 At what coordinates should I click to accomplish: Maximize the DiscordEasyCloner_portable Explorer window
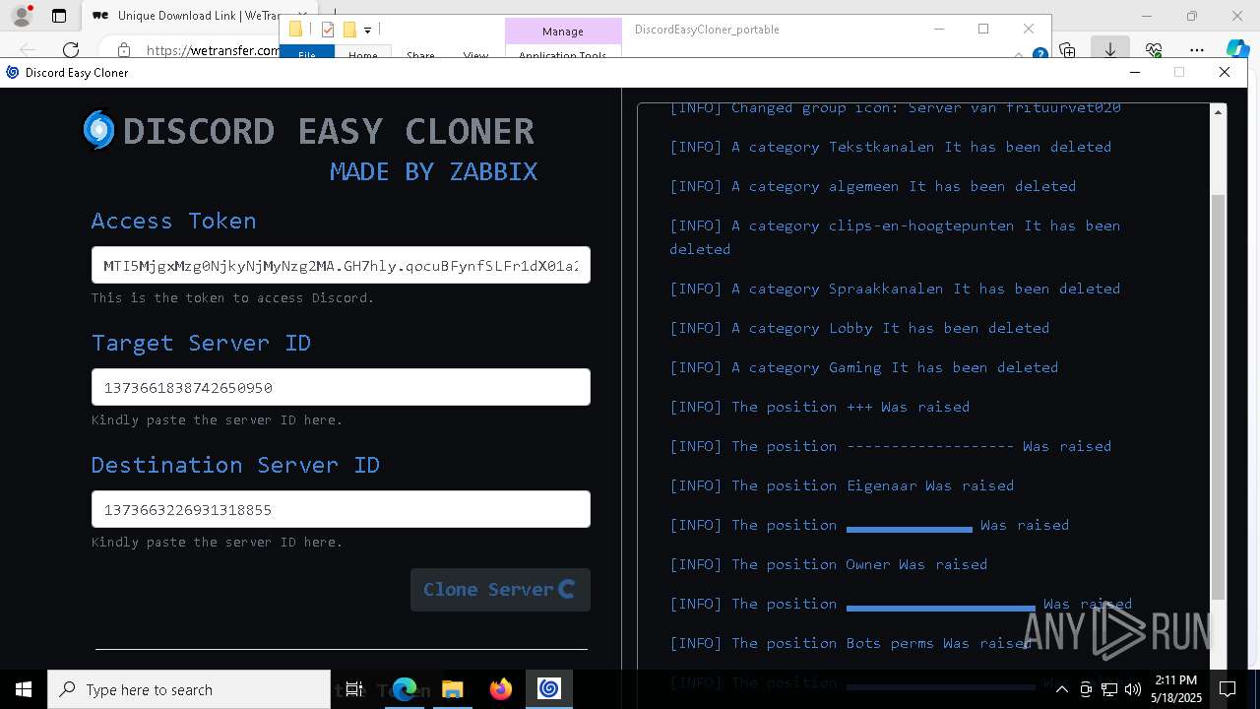click(982, 29)
